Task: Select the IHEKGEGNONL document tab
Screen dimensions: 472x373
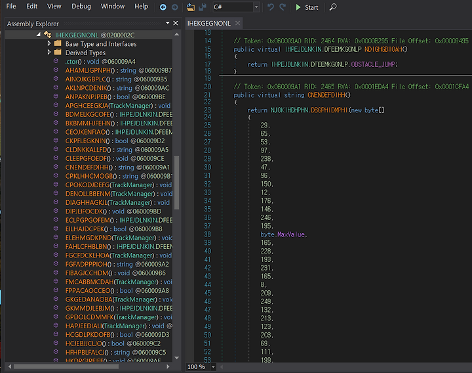Action: [x=209, y=24]
